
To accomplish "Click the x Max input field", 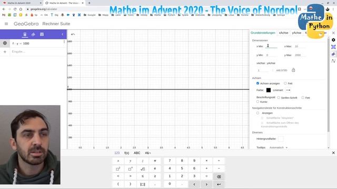I will coord(300,46).
